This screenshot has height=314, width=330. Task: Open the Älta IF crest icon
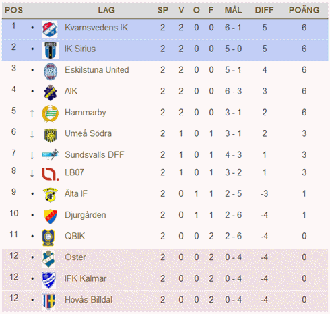click(x=51, y=195)
